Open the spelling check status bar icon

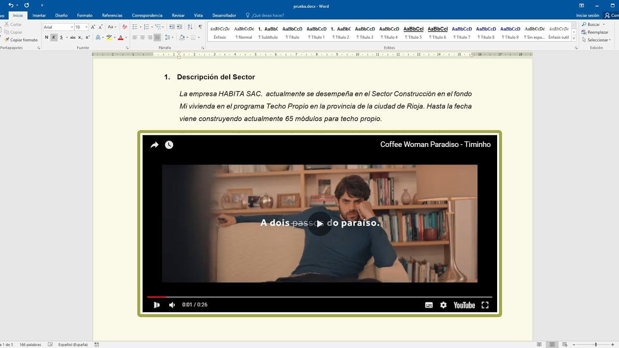[50, 345]
